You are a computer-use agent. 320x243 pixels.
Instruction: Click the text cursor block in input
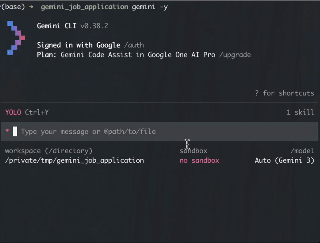pyautogui.click(x=14, y=131)
